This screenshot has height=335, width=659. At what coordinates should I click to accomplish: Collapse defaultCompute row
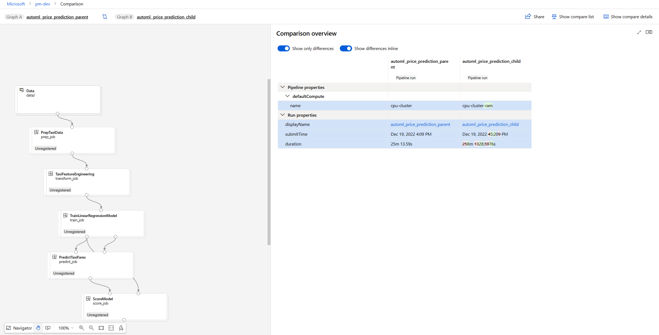coord(287,96)
